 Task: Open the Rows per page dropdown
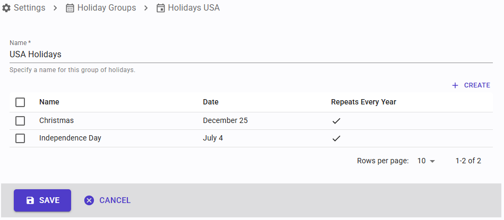425,161
